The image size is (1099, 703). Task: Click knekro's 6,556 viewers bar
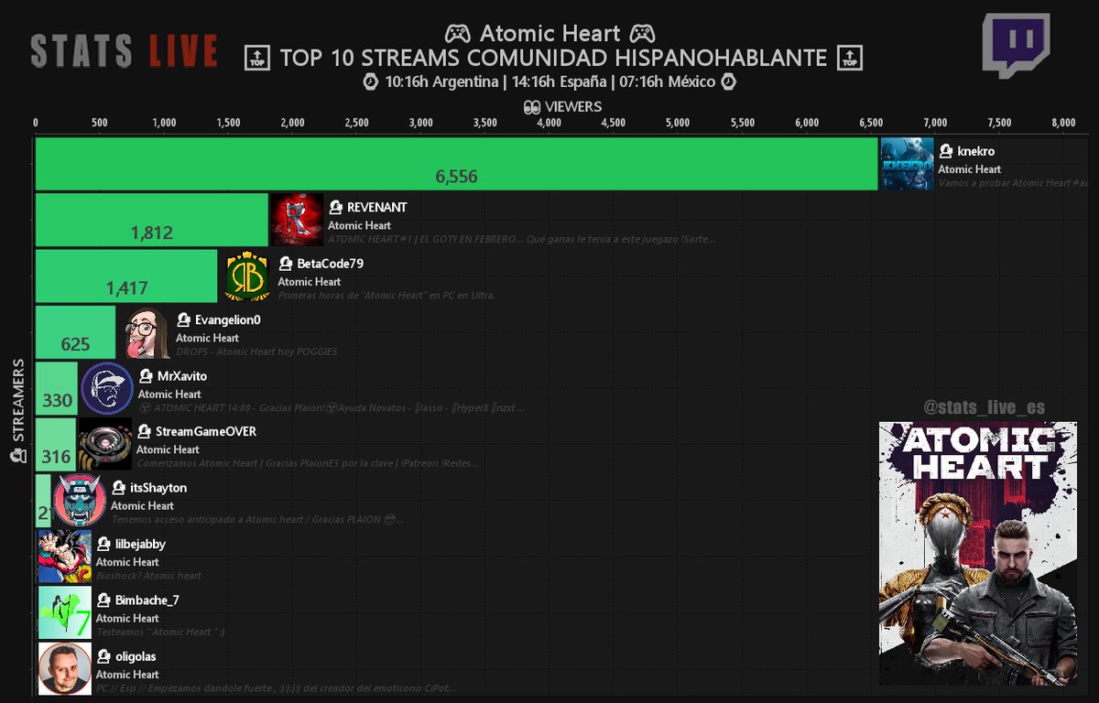(456, 164)
